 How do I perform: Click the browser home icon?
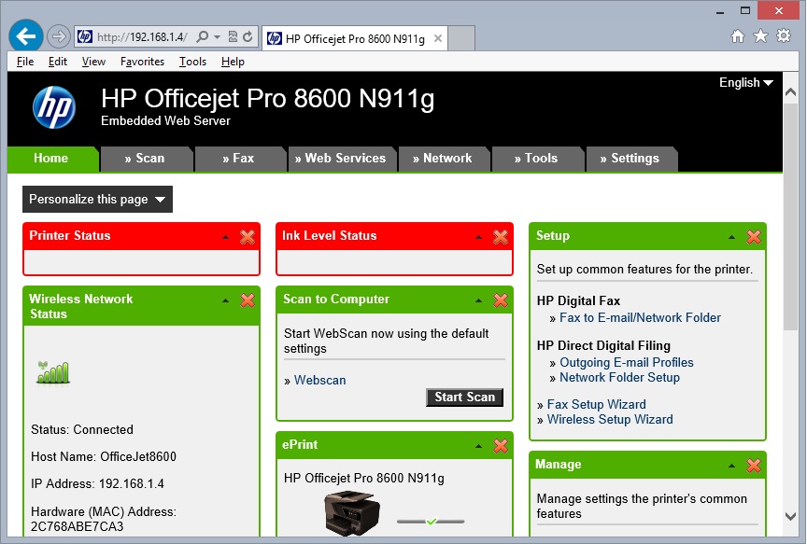738,36
